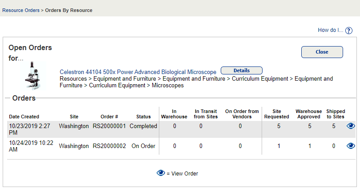
Task: Click the Details button
Action: [241, 70]
